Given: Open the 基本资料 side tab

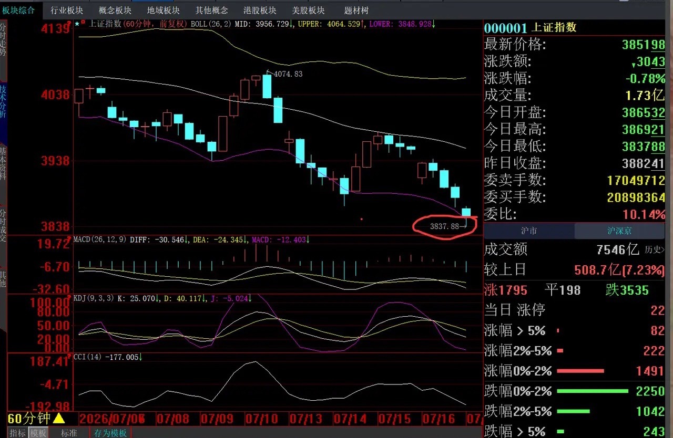Looking at the screenshot, I should 3,163.
